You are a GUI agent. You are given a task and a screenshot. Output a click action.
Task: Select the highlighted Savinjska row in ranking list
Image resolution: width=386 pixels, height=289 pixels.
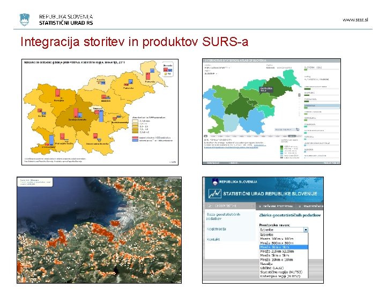point(322,107)
